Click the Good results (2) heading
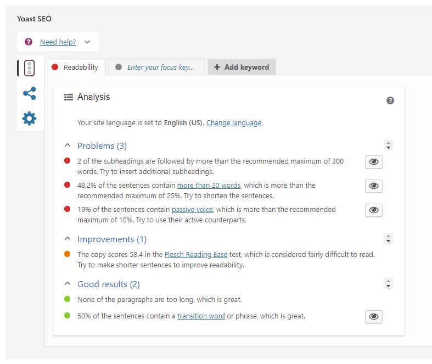The image size is (432, 364). 109,284
